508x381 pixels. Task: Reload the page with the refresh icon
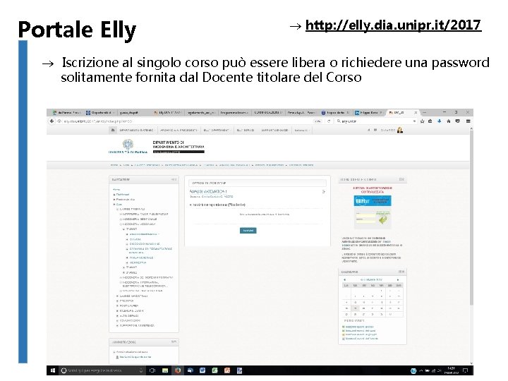(x=329, y=121)
